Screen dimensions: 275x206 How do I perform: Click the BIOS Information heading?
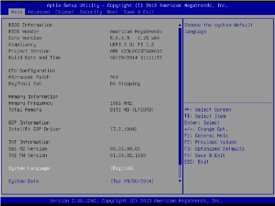(x=30, y=25)
